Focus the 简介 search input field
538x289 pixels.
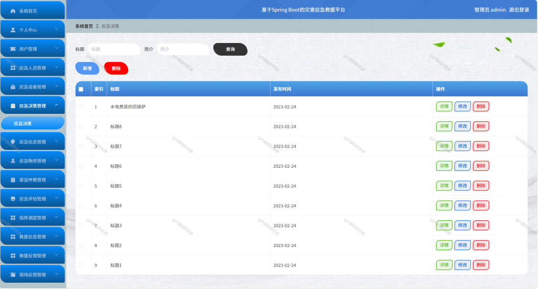coord(183,49)
